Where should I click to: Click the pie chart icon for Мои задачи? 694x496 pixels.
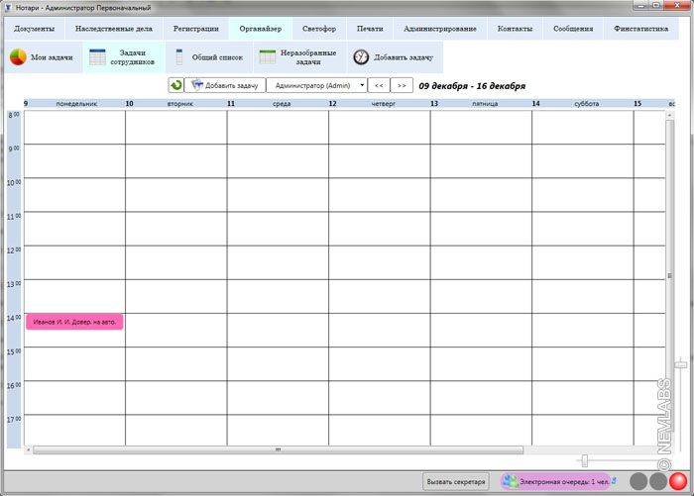click(x=18, y=57)
